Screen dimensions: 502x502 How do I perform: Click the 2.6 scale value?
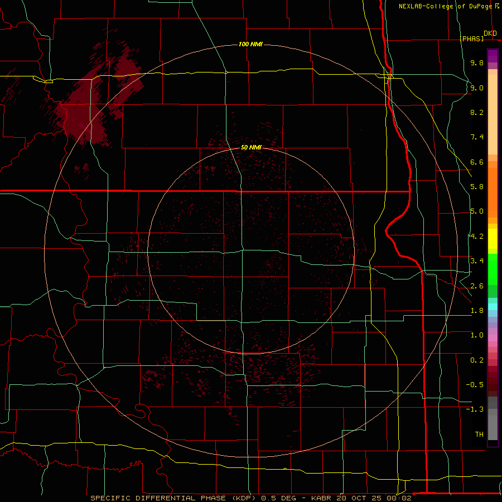pos(477,286)
